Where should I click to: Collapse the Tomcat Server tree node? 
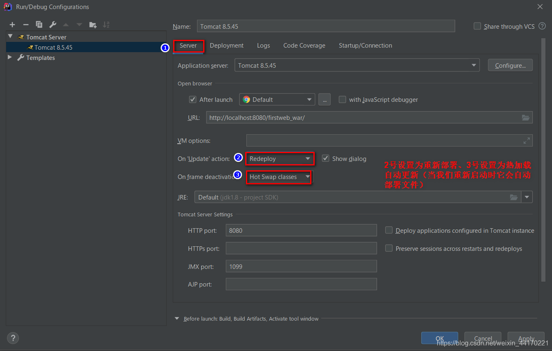coord(10,37)
